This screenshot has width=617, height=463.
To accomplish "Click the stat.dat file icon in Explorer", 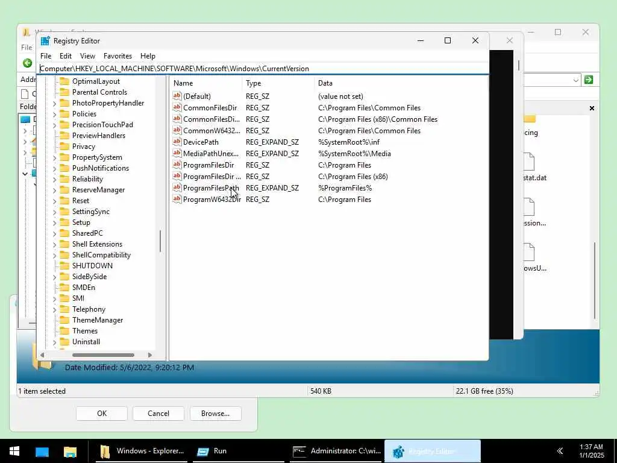I will pyautogui.click(x=530, y=162).
